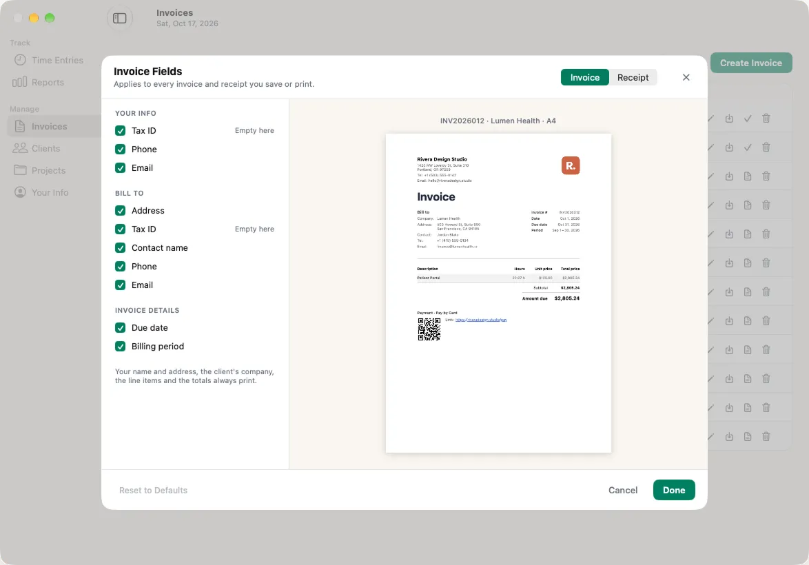
Task: Click the checkmark icon in the topmost invoice row
Action: (x=748, y=118)
